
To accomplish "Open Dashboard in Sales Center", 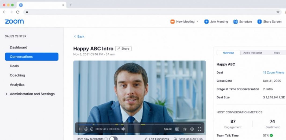I will 19,47.
